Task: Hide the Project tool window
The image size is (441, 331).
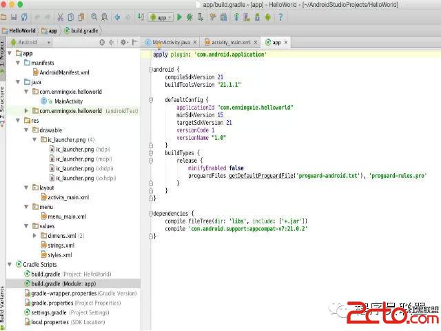Action: [x=135, y=42]
